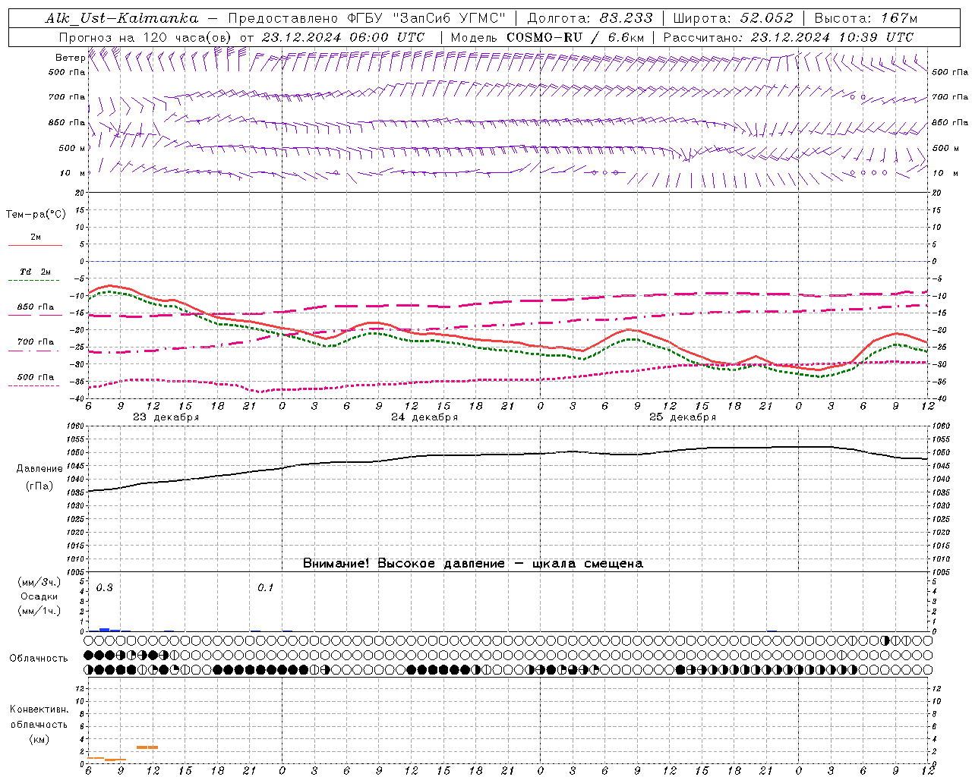972x777 pixels.
Task: Click the orange convective cloud bar near hour 12
Action: pyautogui.click(x=147, y=747)
